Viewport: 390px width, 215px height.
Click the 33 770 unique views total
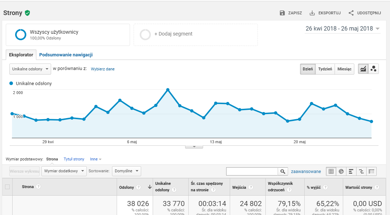click(174, 204)
